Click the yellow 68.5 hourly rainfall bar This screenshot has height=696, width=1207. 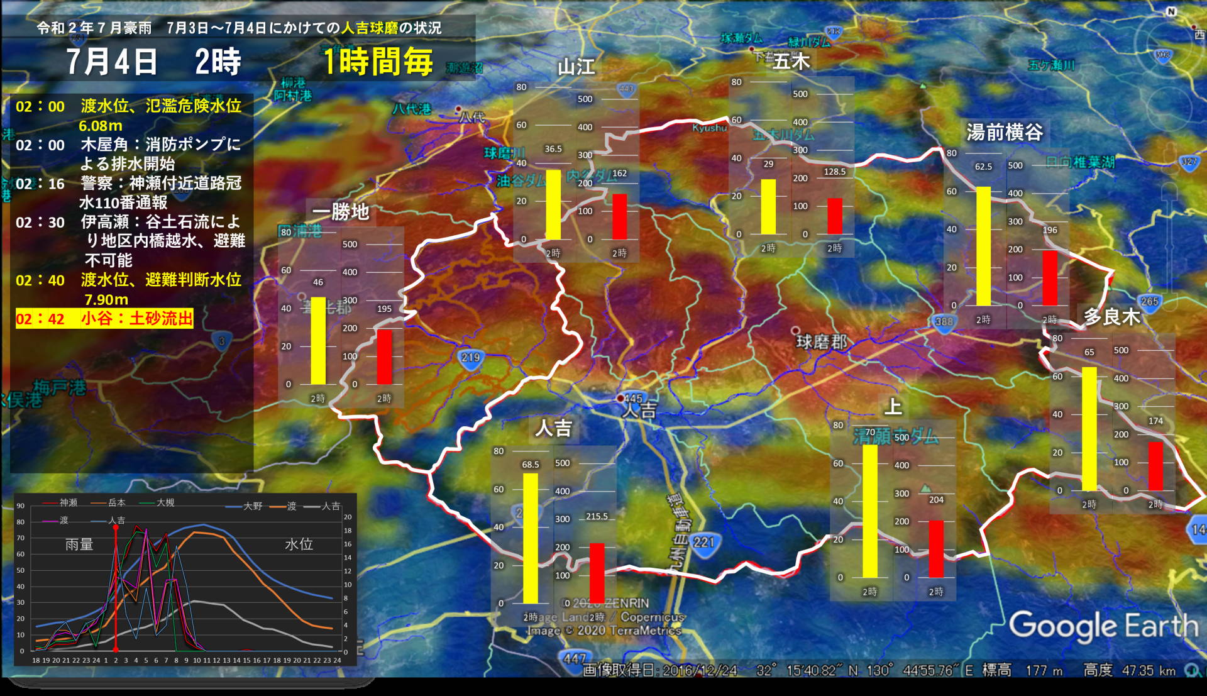[x=531, y=538]
